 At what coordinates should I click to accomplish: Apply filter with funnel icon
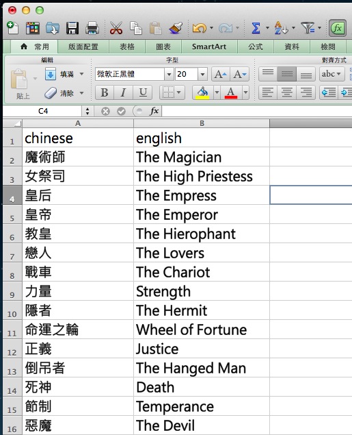pos(308,28)
